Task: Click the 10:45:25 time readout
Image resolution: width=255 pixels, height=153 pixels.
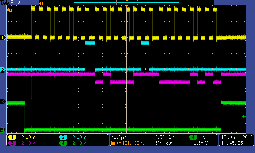Action: tap(232, 143)
